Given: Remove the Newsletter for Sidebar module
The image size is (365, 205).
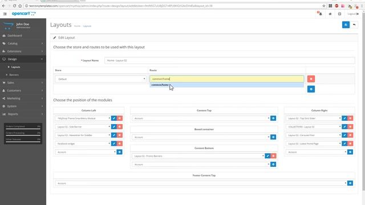Looking at the screenshot, I should 119,135.
